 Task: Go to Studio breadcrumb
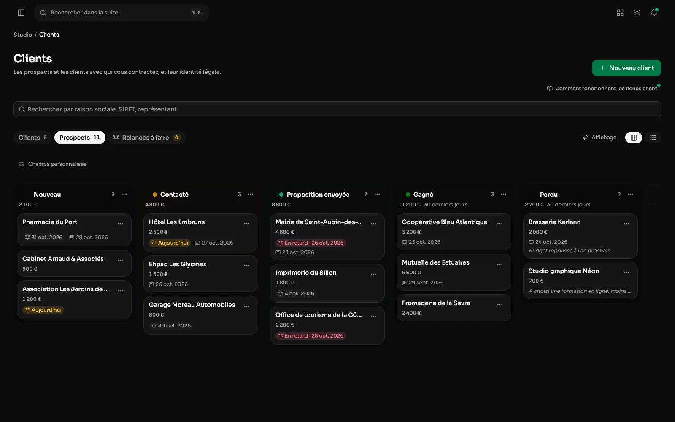[23, 35]
